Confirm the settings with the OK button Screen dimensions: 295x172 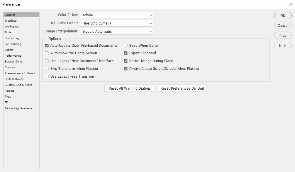click(283, 15)
